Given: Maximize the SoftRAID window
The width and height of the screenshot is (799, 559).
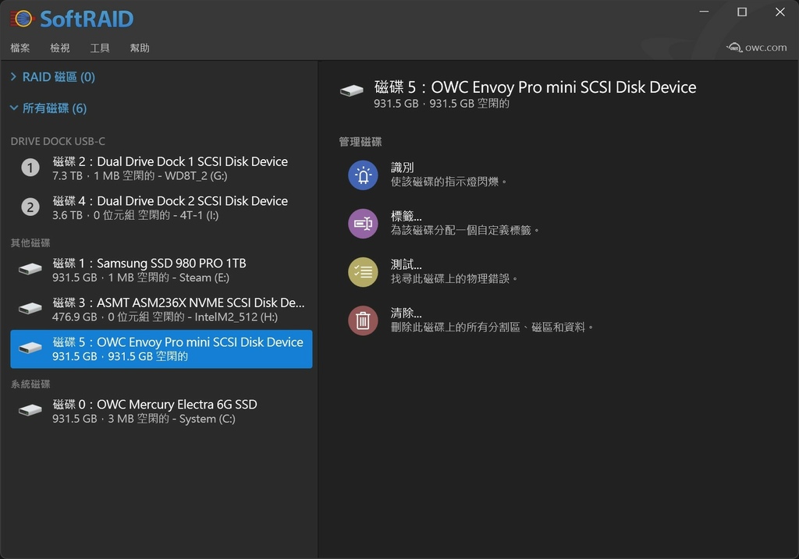Looking at the screenshot, I should coord(742,11).
